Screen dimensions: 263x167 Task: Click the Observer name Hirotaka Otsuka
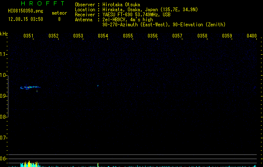point(121,5)
